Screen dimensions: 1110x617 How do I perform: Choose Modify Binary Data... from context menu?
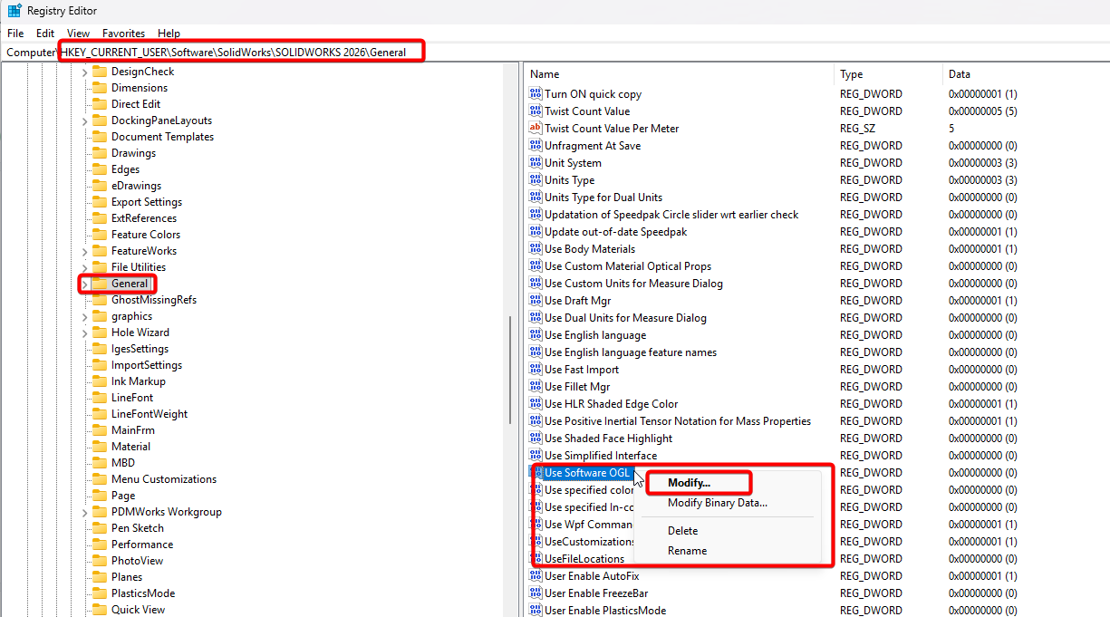[718, 503]
